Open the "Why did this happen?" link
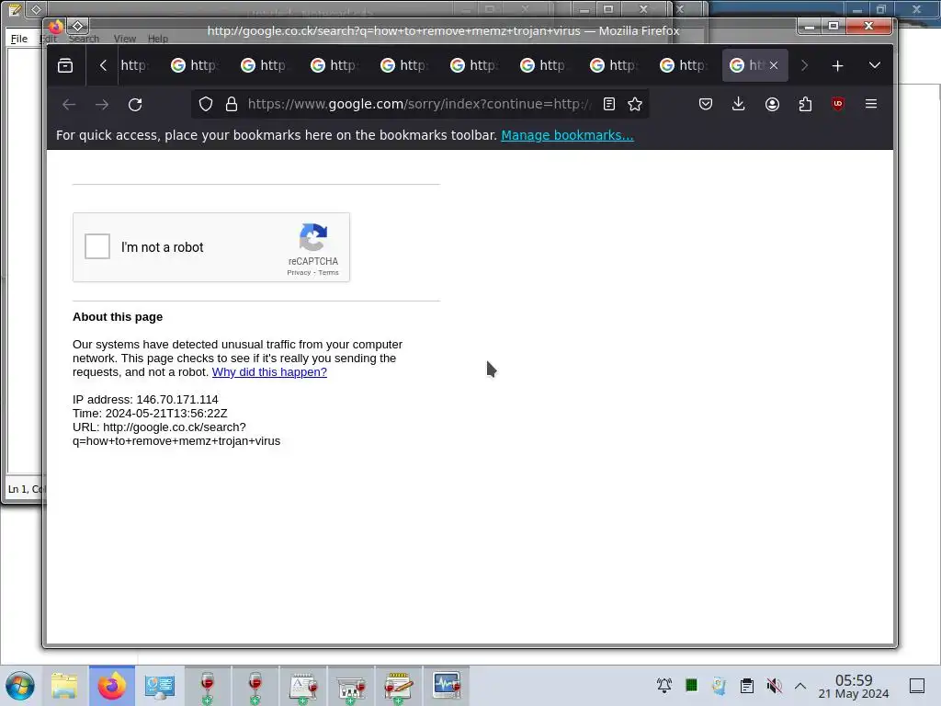Screen dimensions: 941x706 (269, 372)
